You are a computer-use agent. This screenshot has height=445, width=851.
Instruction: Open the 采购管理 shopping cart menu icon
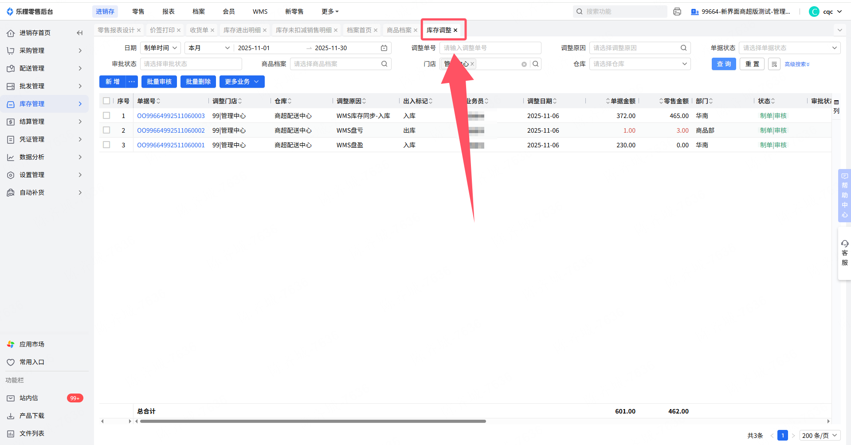pyautogui.click(x=11, y=51)
